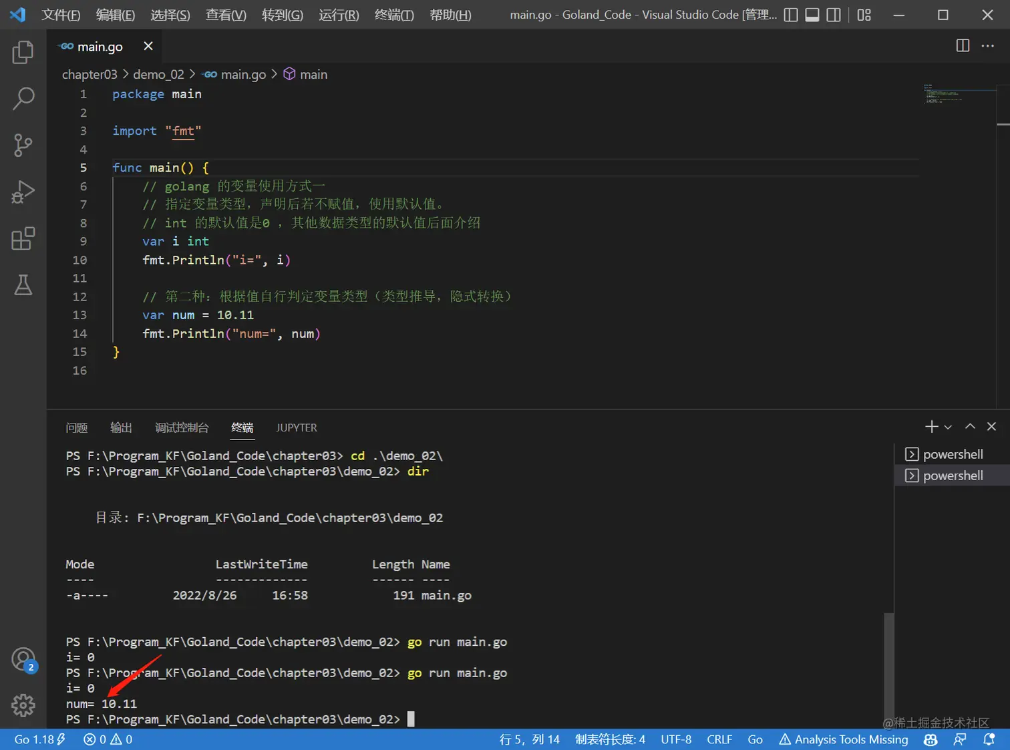Toggle the secondary sidebar layout button
This screenshot has width=1010, height=750.
pos(834,15)
